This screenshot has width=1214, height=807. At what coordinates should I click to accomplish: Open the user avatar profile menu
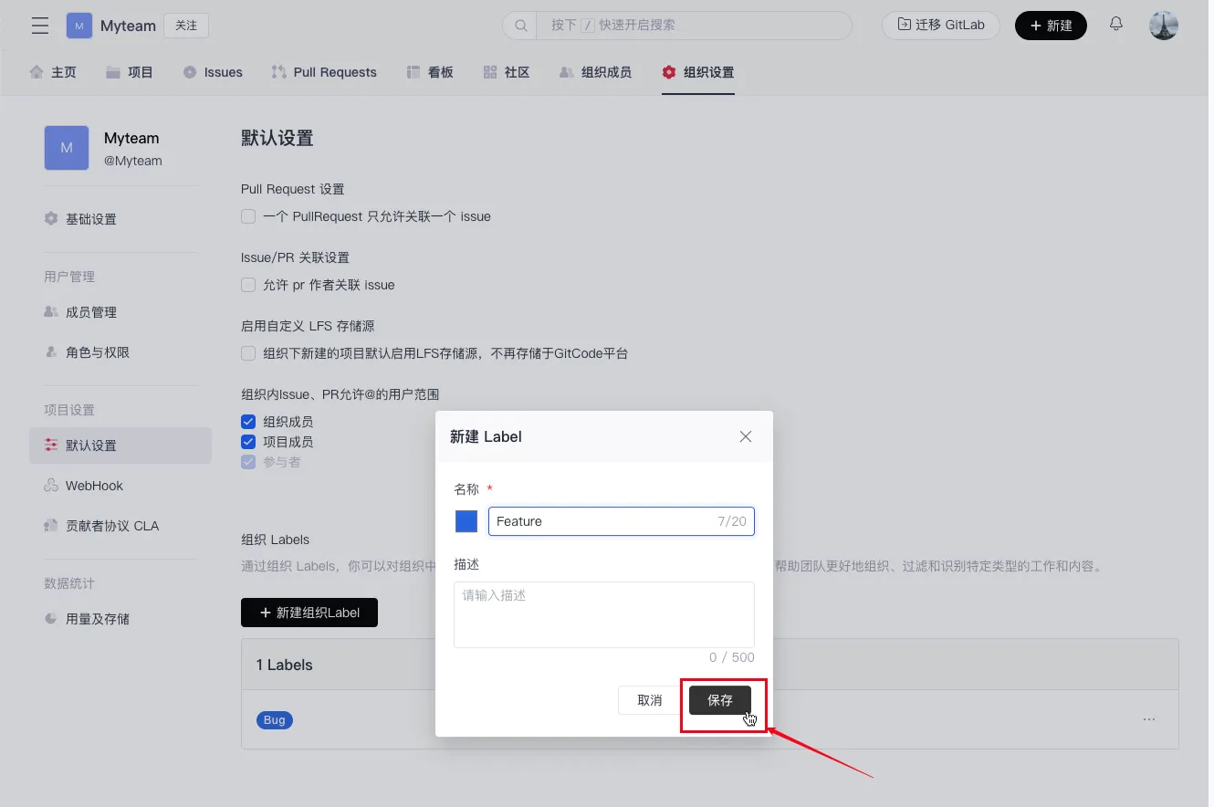pyautogui.click(x=1164, y=26)
